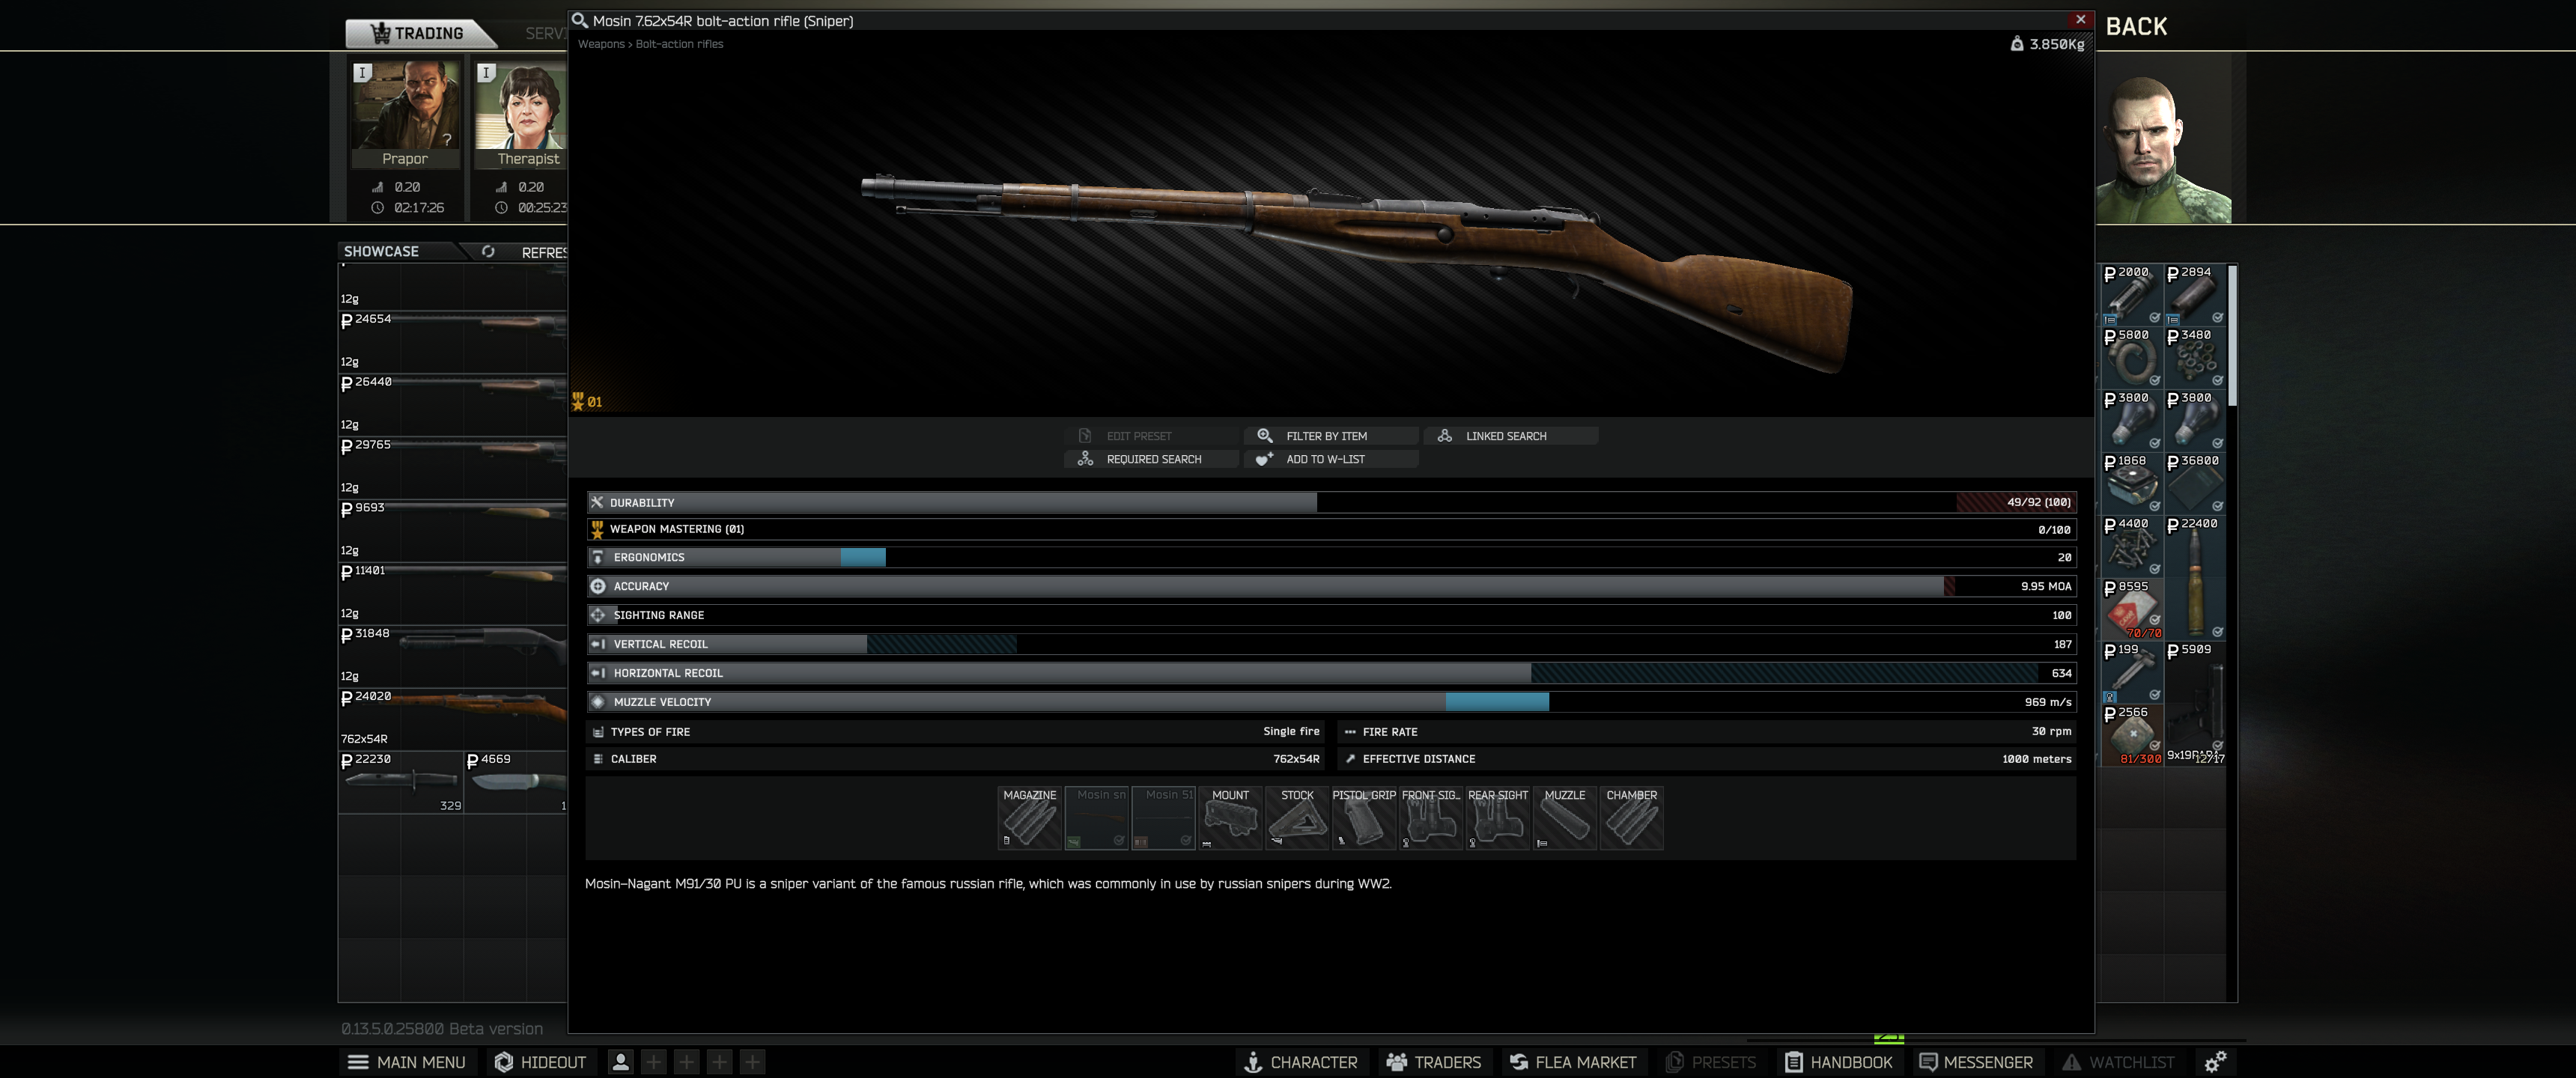Viewport: 2576px width, 1078px height.
Task: Add item to W-List
Action: pyautogui.click(x=1324, y=459)
